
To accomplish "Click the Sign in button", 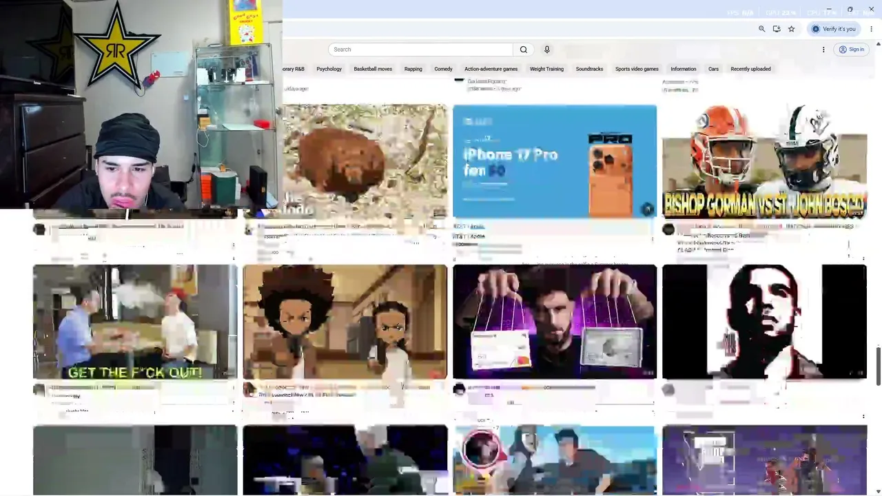I will (852, 50).
